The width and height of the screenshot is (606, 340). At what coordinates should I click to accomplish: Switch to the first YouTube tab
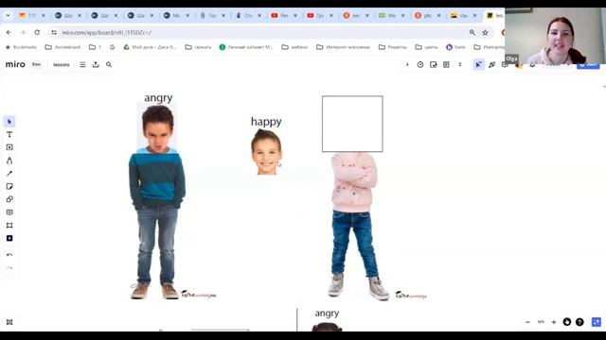283,15
